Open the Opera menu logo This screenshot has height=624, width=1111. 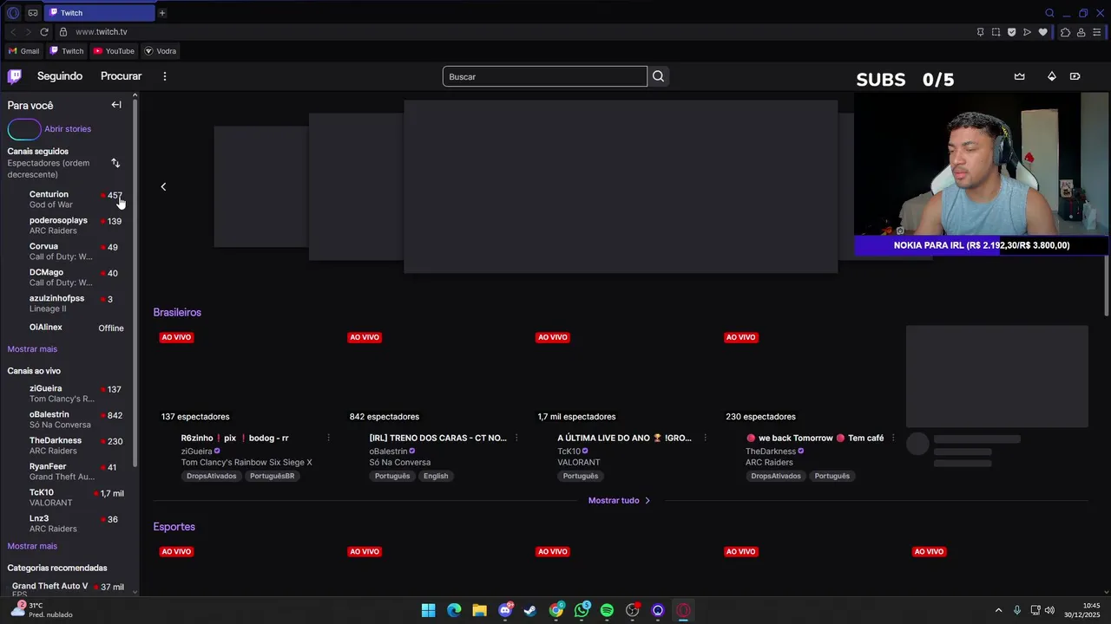(12, 13)
